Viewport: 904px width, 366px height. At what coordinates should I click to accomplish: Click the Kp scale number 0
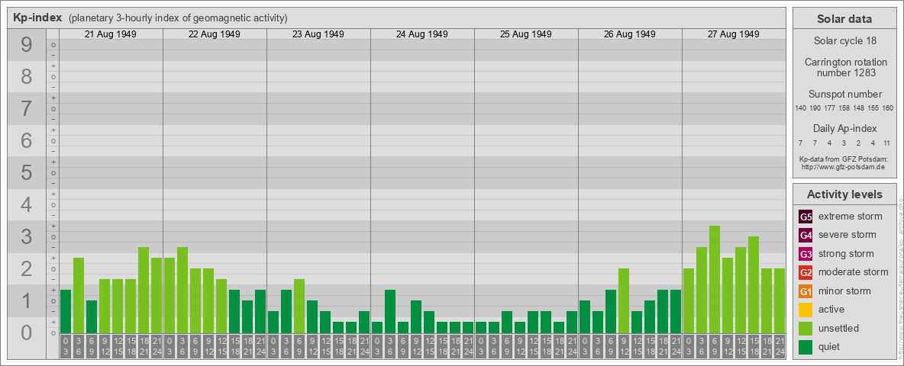pos(27,332)
